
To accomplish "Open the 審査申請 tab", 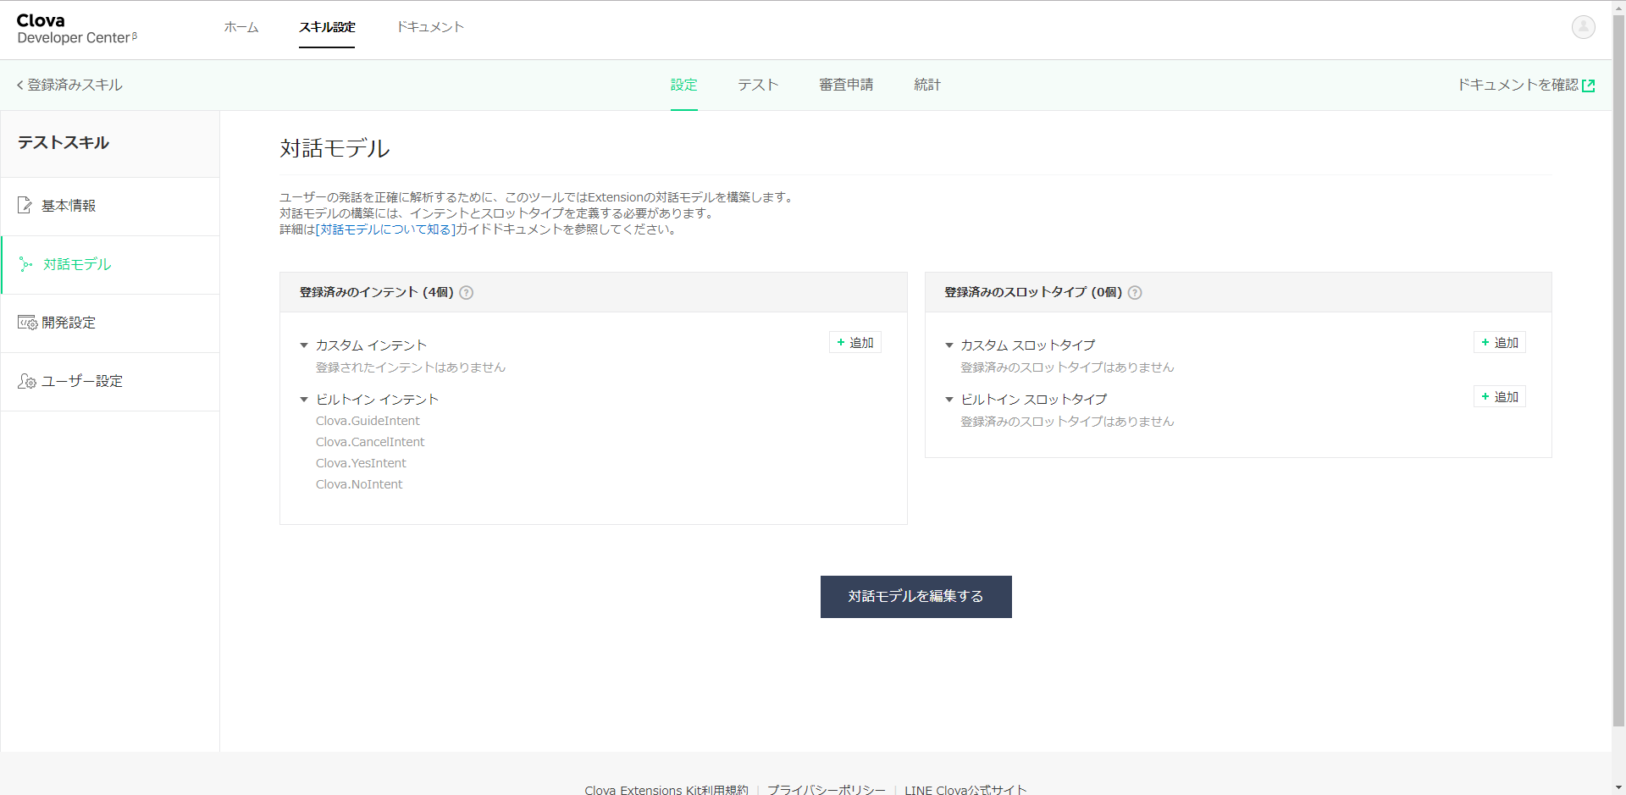I will [x=845, y=85].
